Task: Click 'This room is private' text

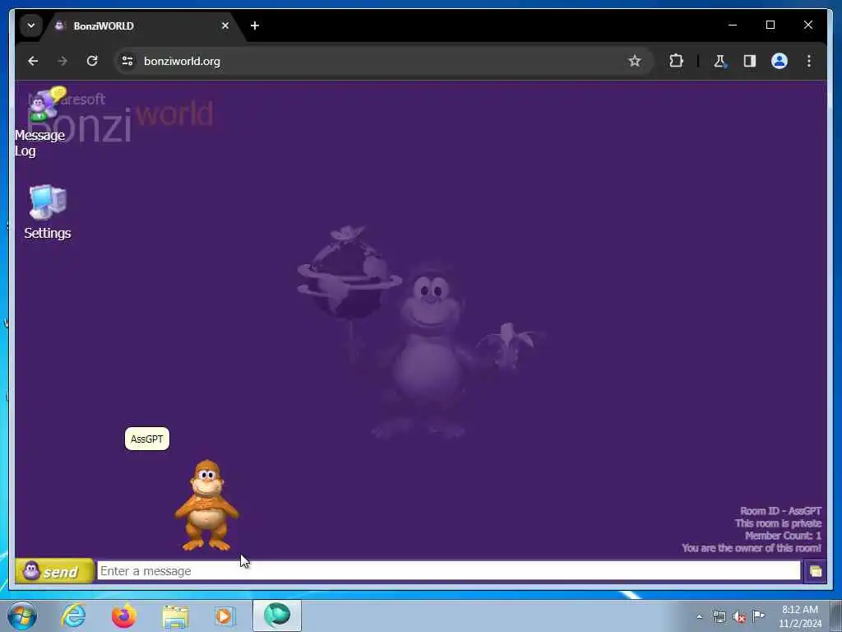Action: [778, 523]
